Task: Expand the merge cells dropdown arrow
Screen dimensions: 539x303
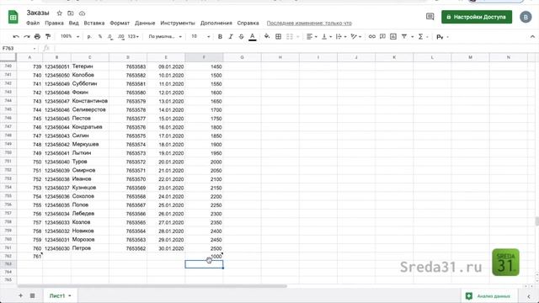Action: coord(297,37)
